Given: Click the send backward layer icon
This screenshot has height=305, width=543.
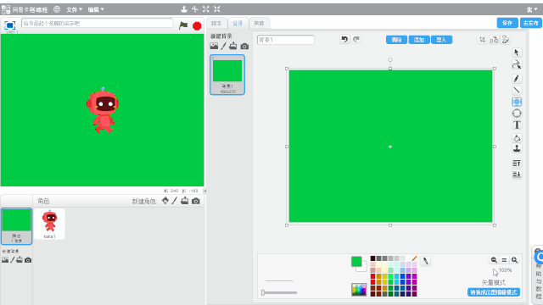Looking at the screenshot, I should [x=517, y=175].
